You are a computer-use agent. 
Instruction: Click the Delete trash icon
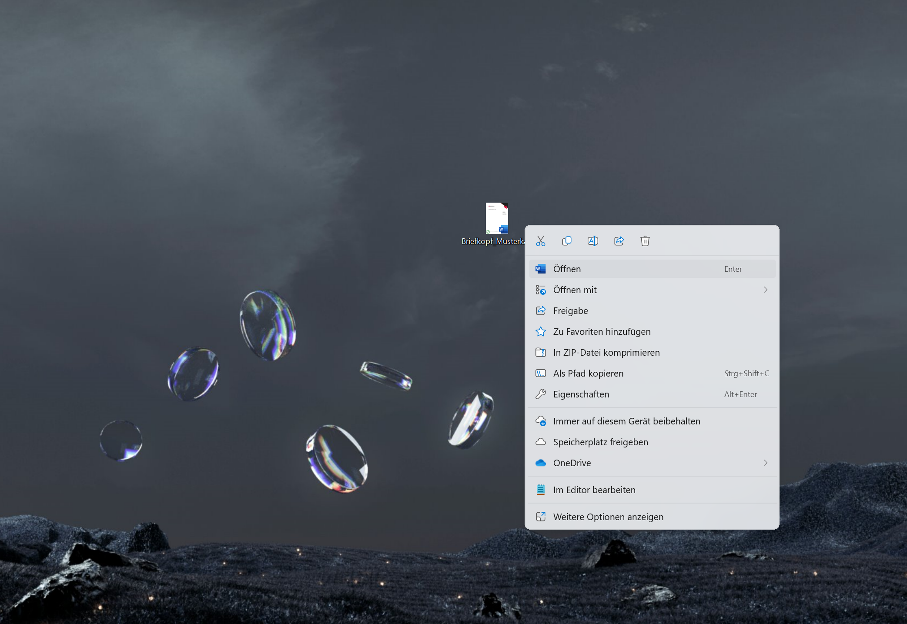645,241
